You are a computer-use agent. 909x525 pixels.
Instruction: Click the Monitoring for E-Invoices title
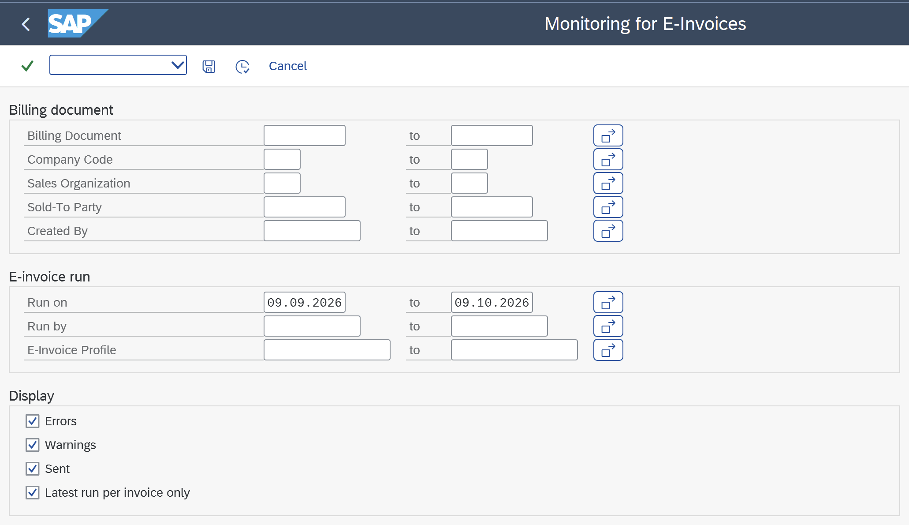[645, 24]
